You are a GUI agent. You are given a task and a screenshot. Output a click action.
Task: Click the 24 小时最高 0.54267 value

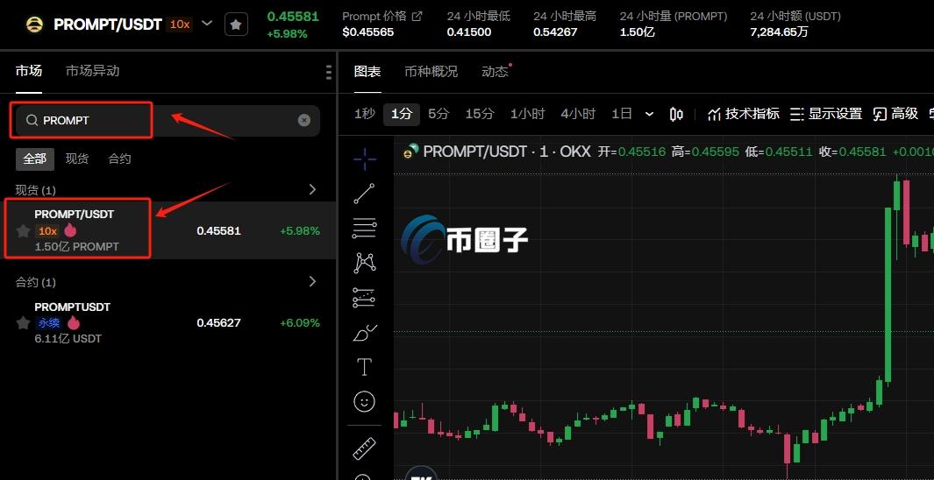555,32
